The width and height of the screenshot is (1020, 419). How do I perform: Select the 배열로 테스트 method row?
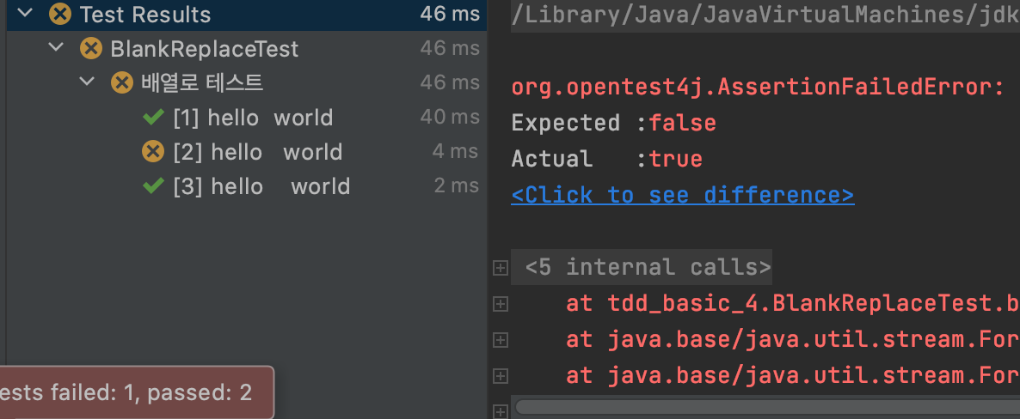(247, 83)
